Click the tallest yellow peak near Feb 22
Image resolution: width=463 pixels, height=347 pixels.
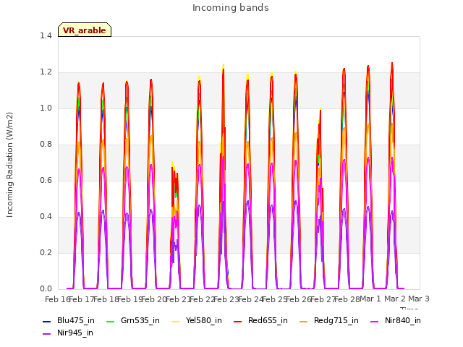(224, 67)
